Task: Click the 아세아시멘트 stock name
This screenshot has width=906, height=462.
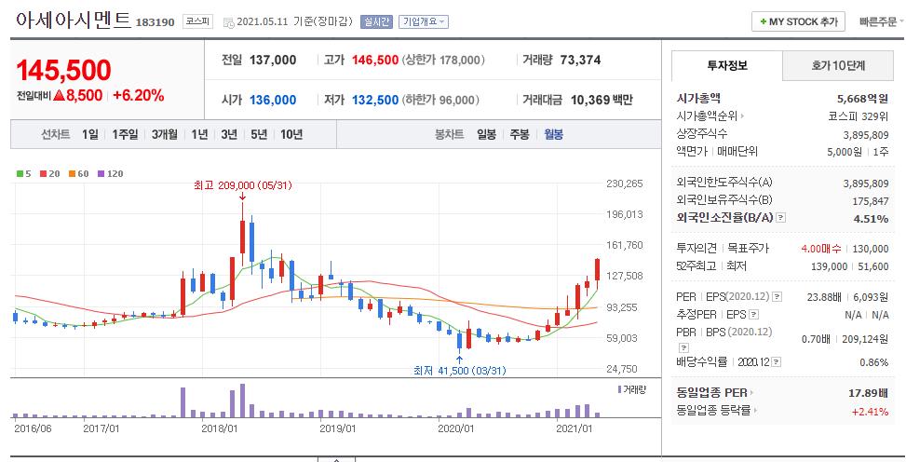Action: [x=74, y=20]
